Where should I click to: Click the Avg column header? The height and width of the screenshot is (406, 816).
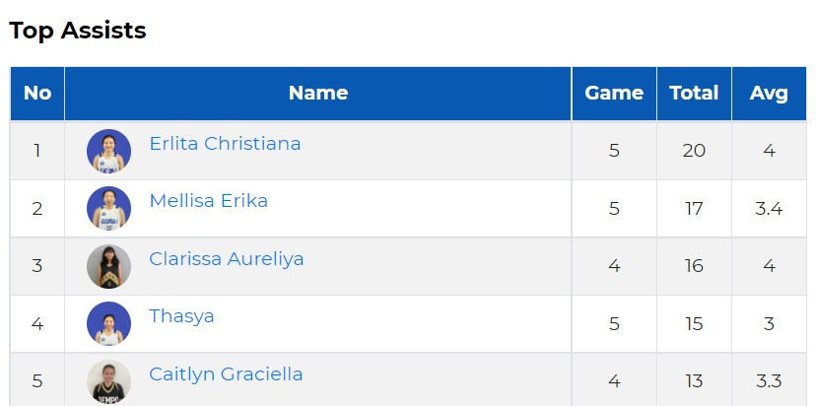(x=769, y=94)
